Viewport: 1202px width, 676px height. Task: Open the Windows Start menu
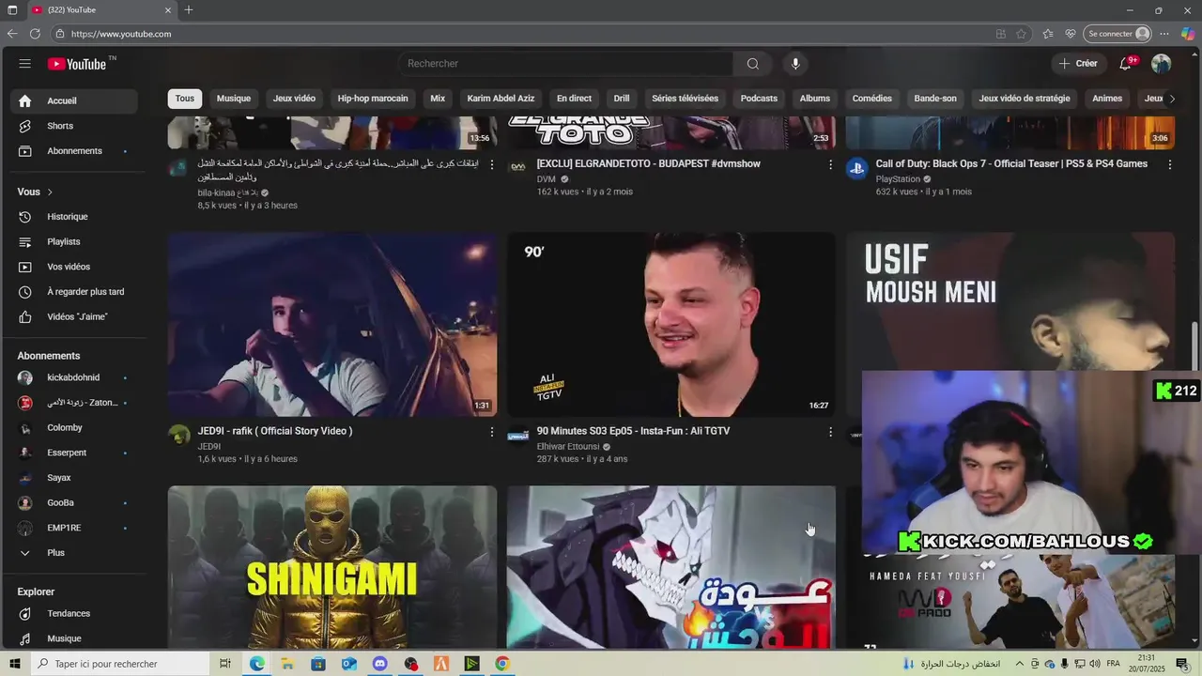tap(14, 664)
